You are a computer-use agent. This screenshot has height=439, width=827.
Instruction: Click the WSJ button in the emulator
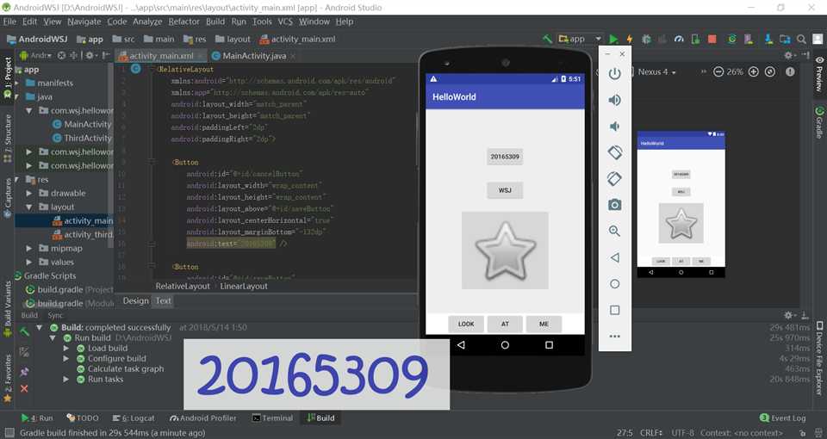click(505, 190)
